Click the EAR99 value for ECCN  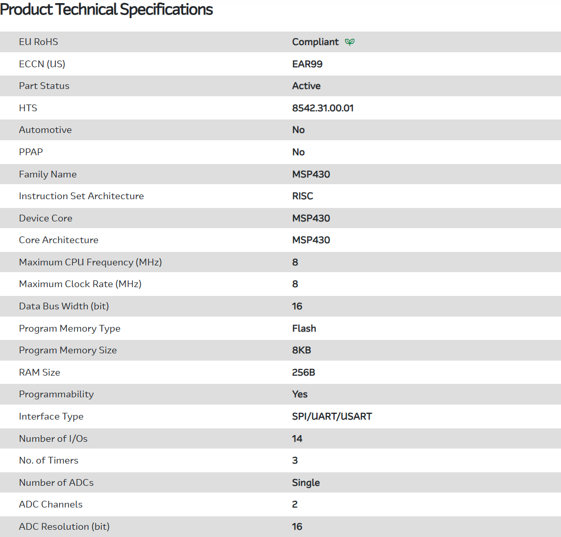(307, 64)
